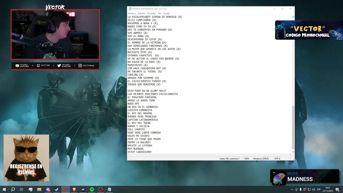
Task: Open the Ver menu
Action: (159, 13)
